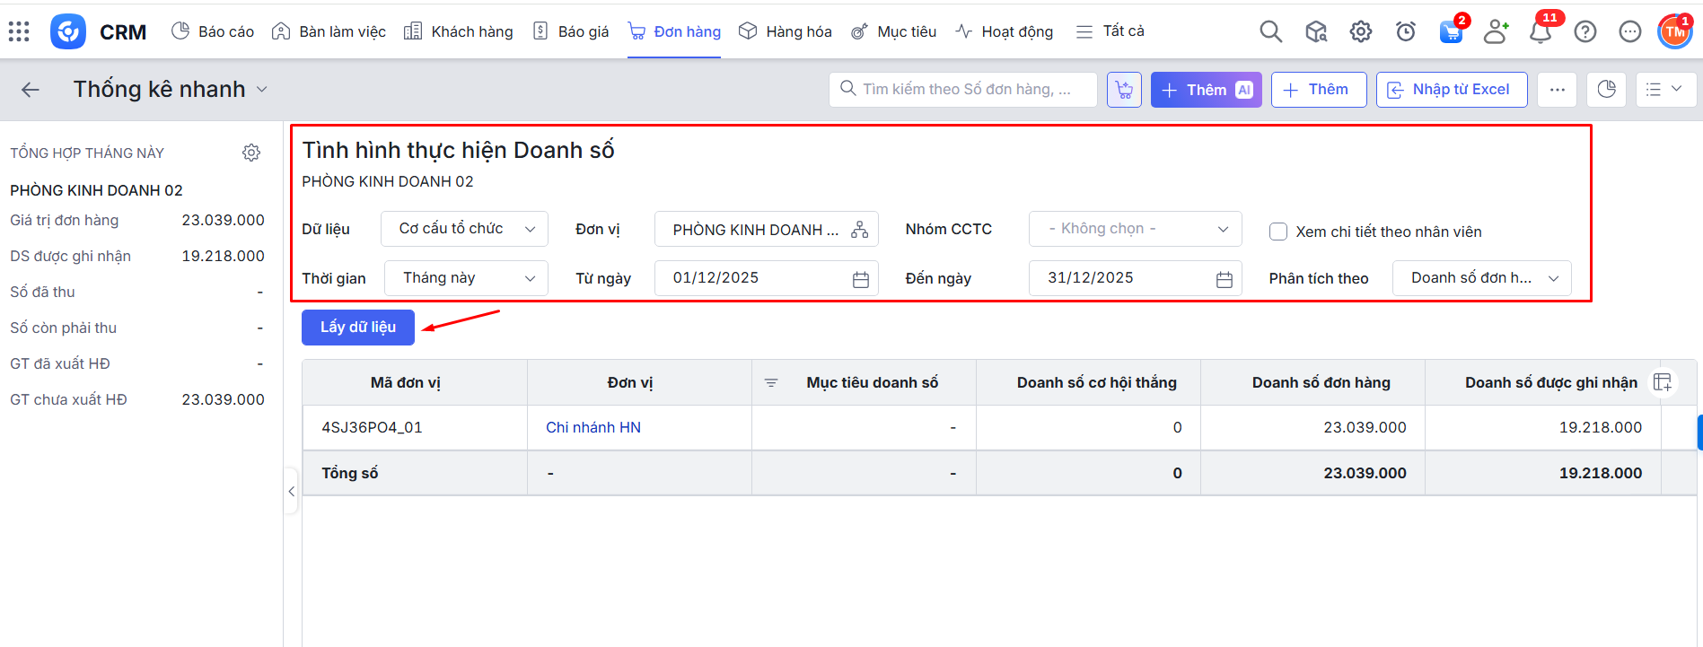The width and height of the screenshot is (1703, 647).
Task: Click the search magnifier icon in top bar
Action: tap(1270, 32)
